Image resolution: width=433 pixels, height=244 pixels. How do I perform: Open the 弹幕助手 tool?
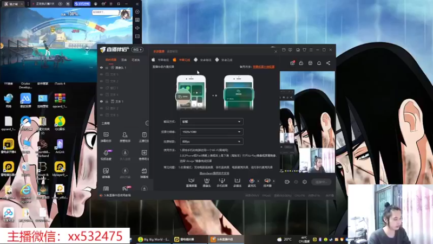pyautogui.click(x=106, y=137)
